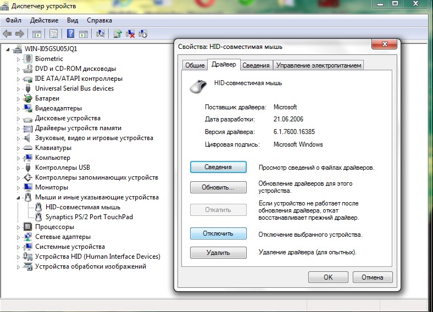Click the Обновить... button
This screenshot has width=433, height=312.
(x=218, y=187)
